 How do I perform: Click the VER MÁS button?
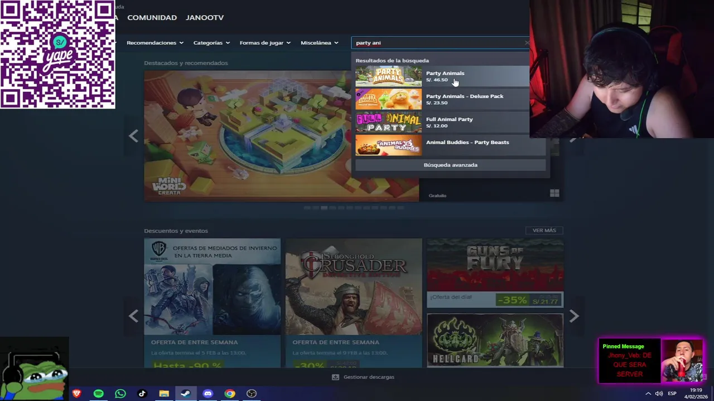(x=544, y=230)
